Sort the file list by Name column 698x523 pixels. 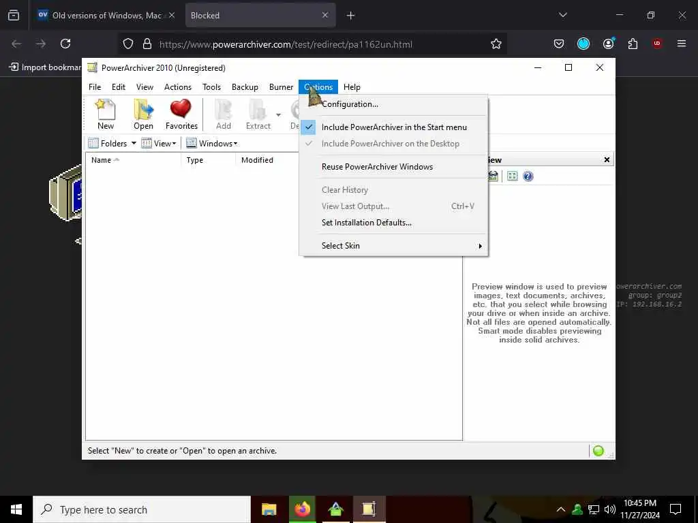click(133, 160)
